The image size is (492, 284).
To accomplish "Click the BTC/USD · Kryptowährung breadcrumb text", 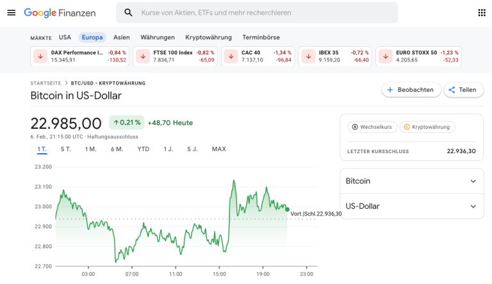I will (x=108, y=83).
